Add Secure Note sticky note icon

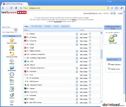click(x=12, y=54)
